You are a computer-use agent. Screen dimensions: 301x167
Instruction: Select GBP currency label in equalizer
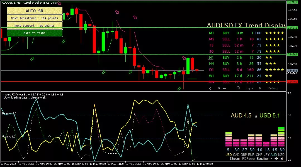click(x=244, y=155)
